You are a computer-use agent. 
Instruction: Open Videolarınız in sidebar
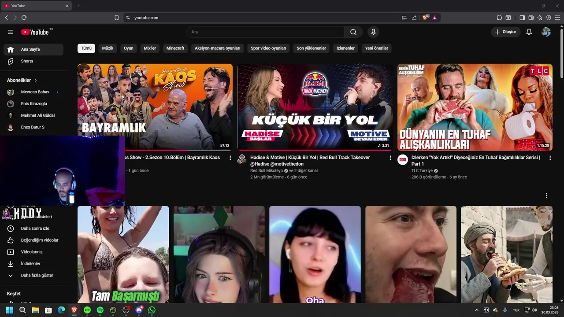pos(33,252)
